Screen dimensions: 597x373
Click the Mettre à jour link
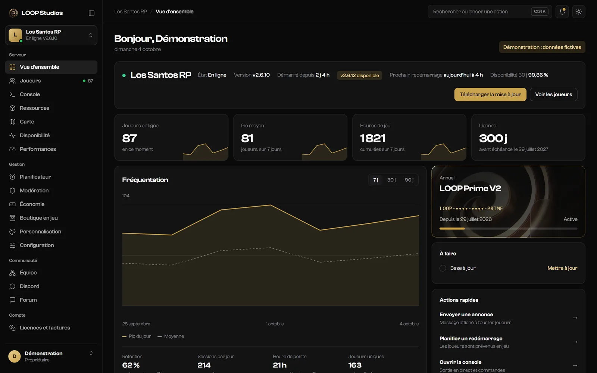(x=562, y=268)
